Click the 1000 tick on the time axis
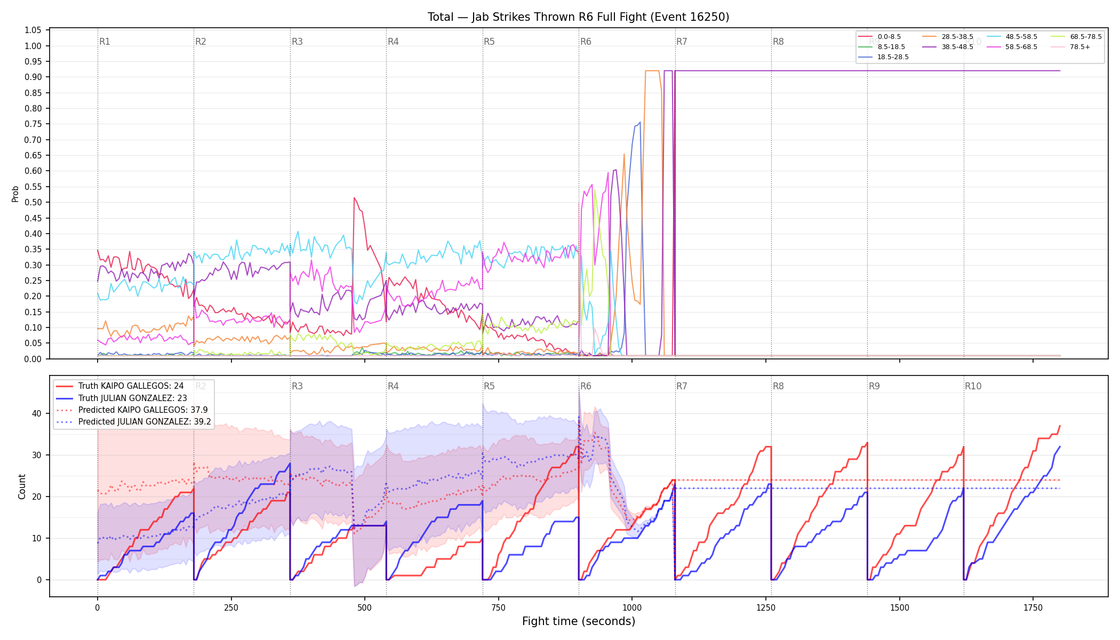This screenshot has height=640, width=1120. [x=632, y=607]
